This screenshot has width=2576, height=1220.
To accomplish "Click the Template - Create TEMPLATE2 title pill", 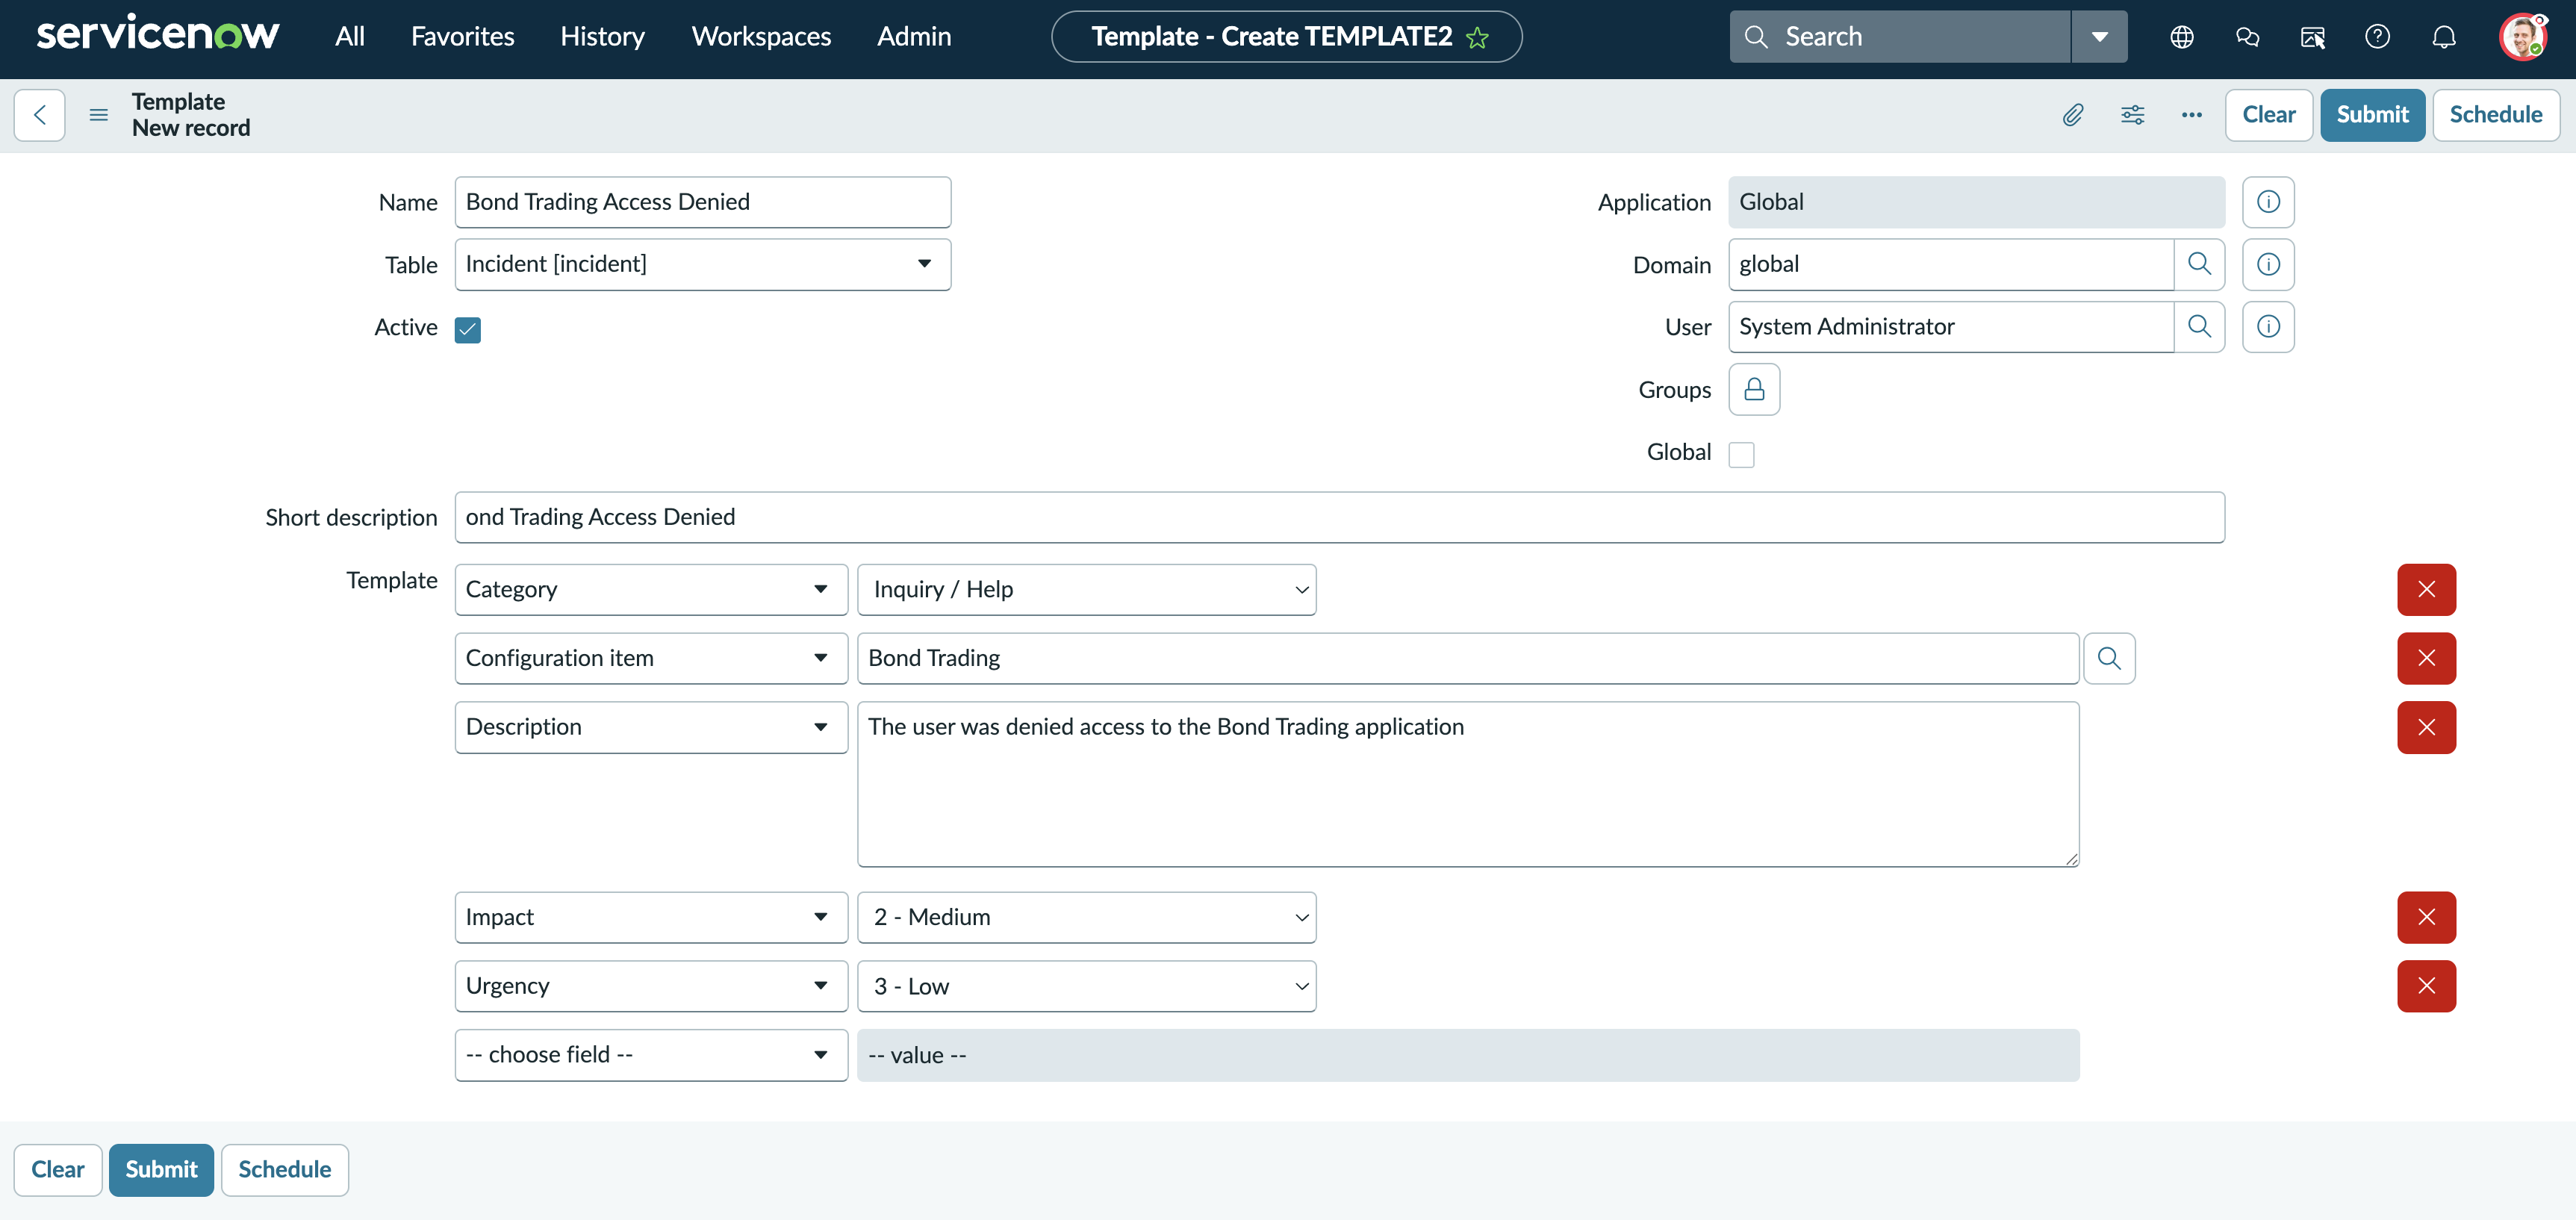I will (x=1286, y=37).
